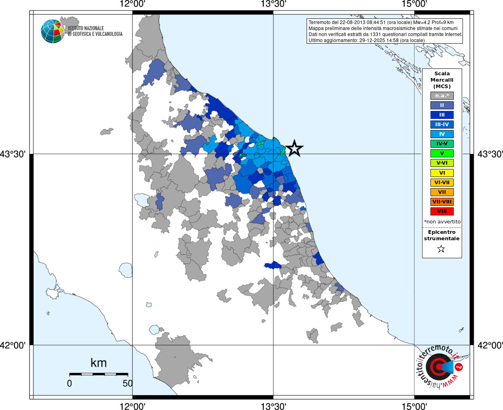Click the 43°30' latitude label on the right
The height and width of the screenshot is (410, 503).
490,154
